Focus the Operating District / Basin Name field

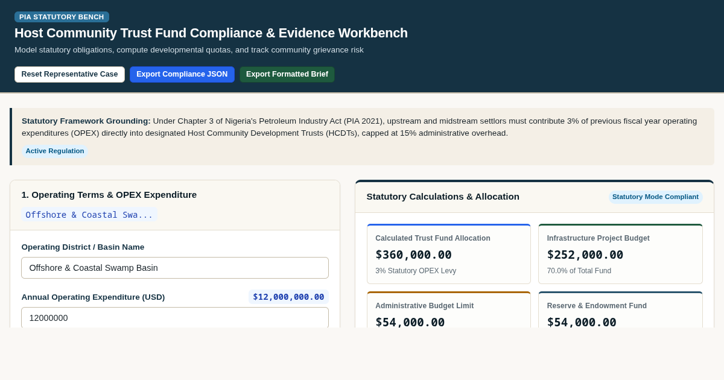175,268
